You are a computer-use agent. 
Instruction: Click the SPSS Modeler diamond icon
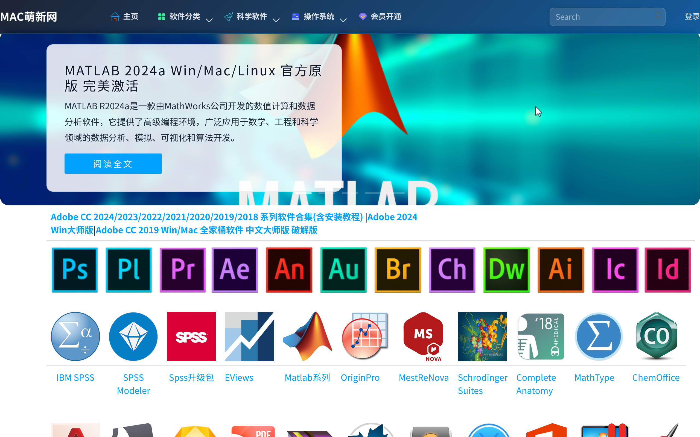133,336
